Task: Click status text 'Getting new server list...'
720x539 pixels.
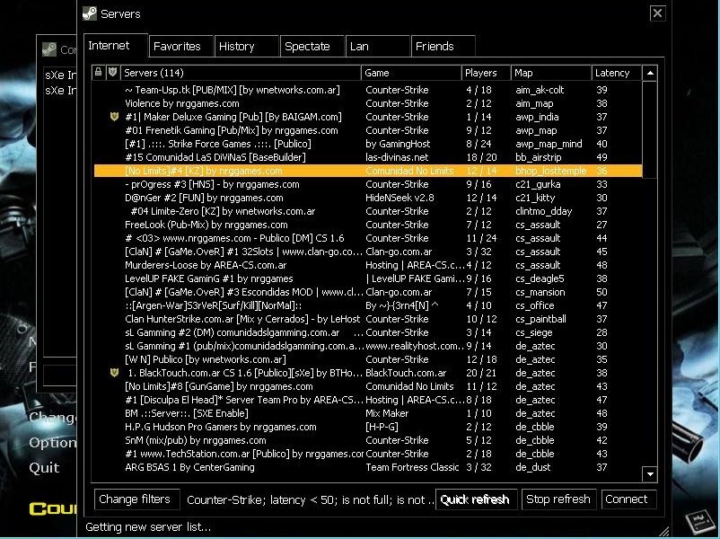Action: pos(148,527)
